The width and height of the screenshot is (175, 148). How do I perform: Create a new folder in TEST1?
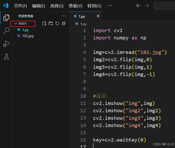[51, 24]
